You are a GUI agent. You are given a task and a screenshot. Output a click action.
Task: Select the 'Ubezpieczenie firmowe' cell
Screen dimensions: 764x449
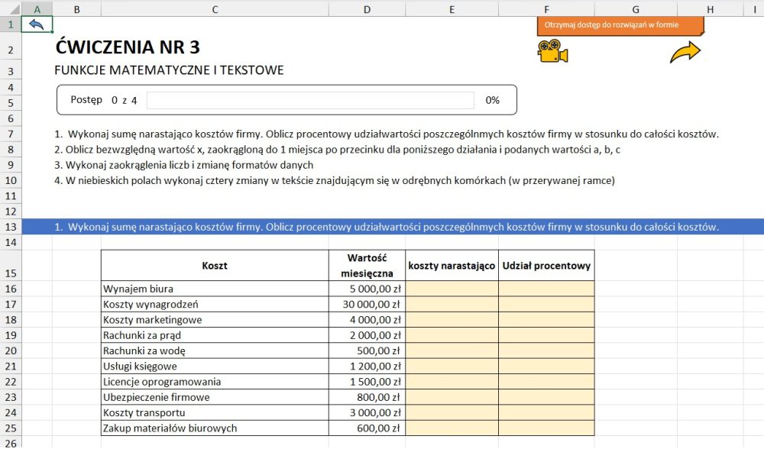(215, 397)
